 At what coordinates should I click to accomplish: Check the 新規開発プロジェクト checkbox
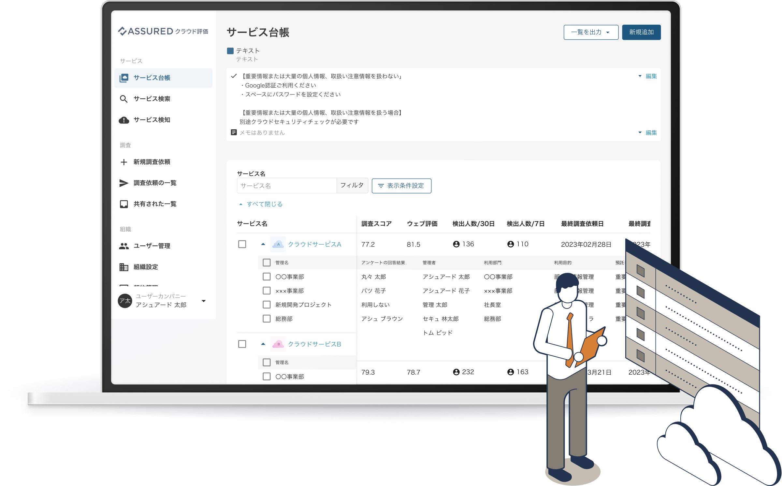[x=267, y=305]
